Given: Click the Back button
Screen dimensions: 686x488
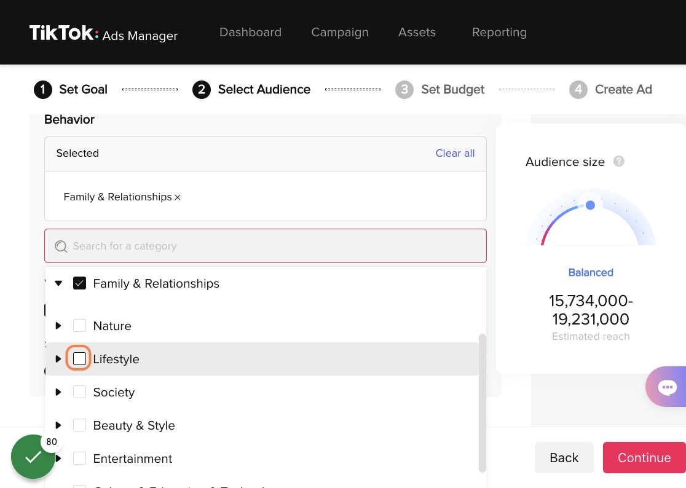Looking at the screenshot, I should coord(564,457).
